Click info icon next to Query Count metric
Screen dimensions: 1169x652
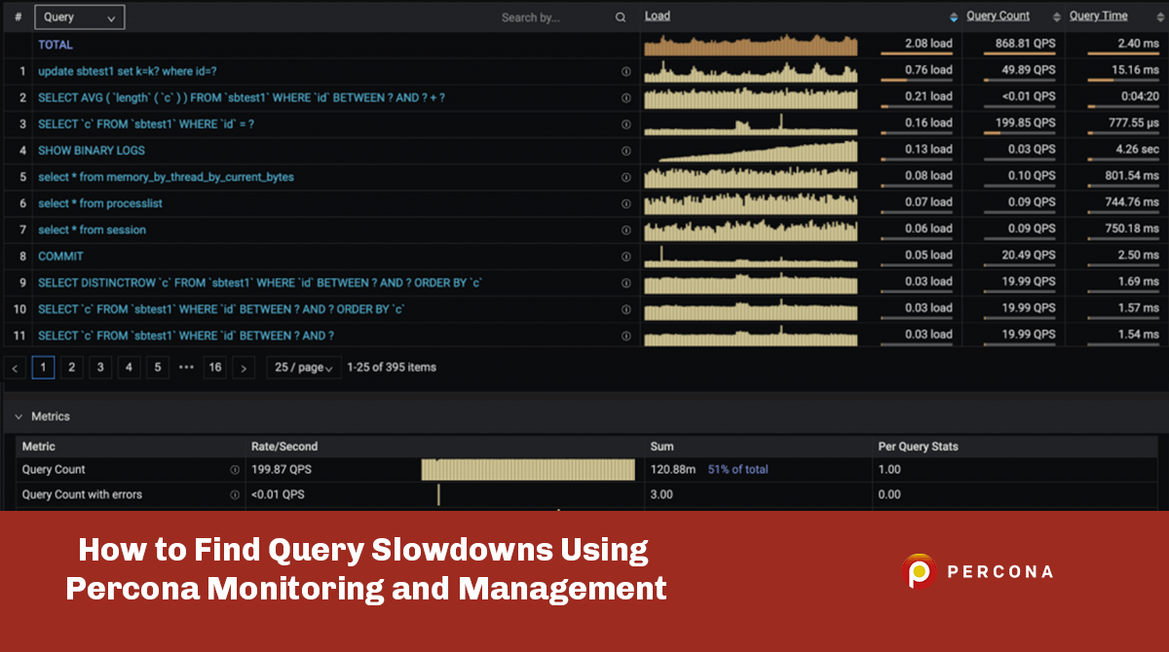tap(235, 470)
